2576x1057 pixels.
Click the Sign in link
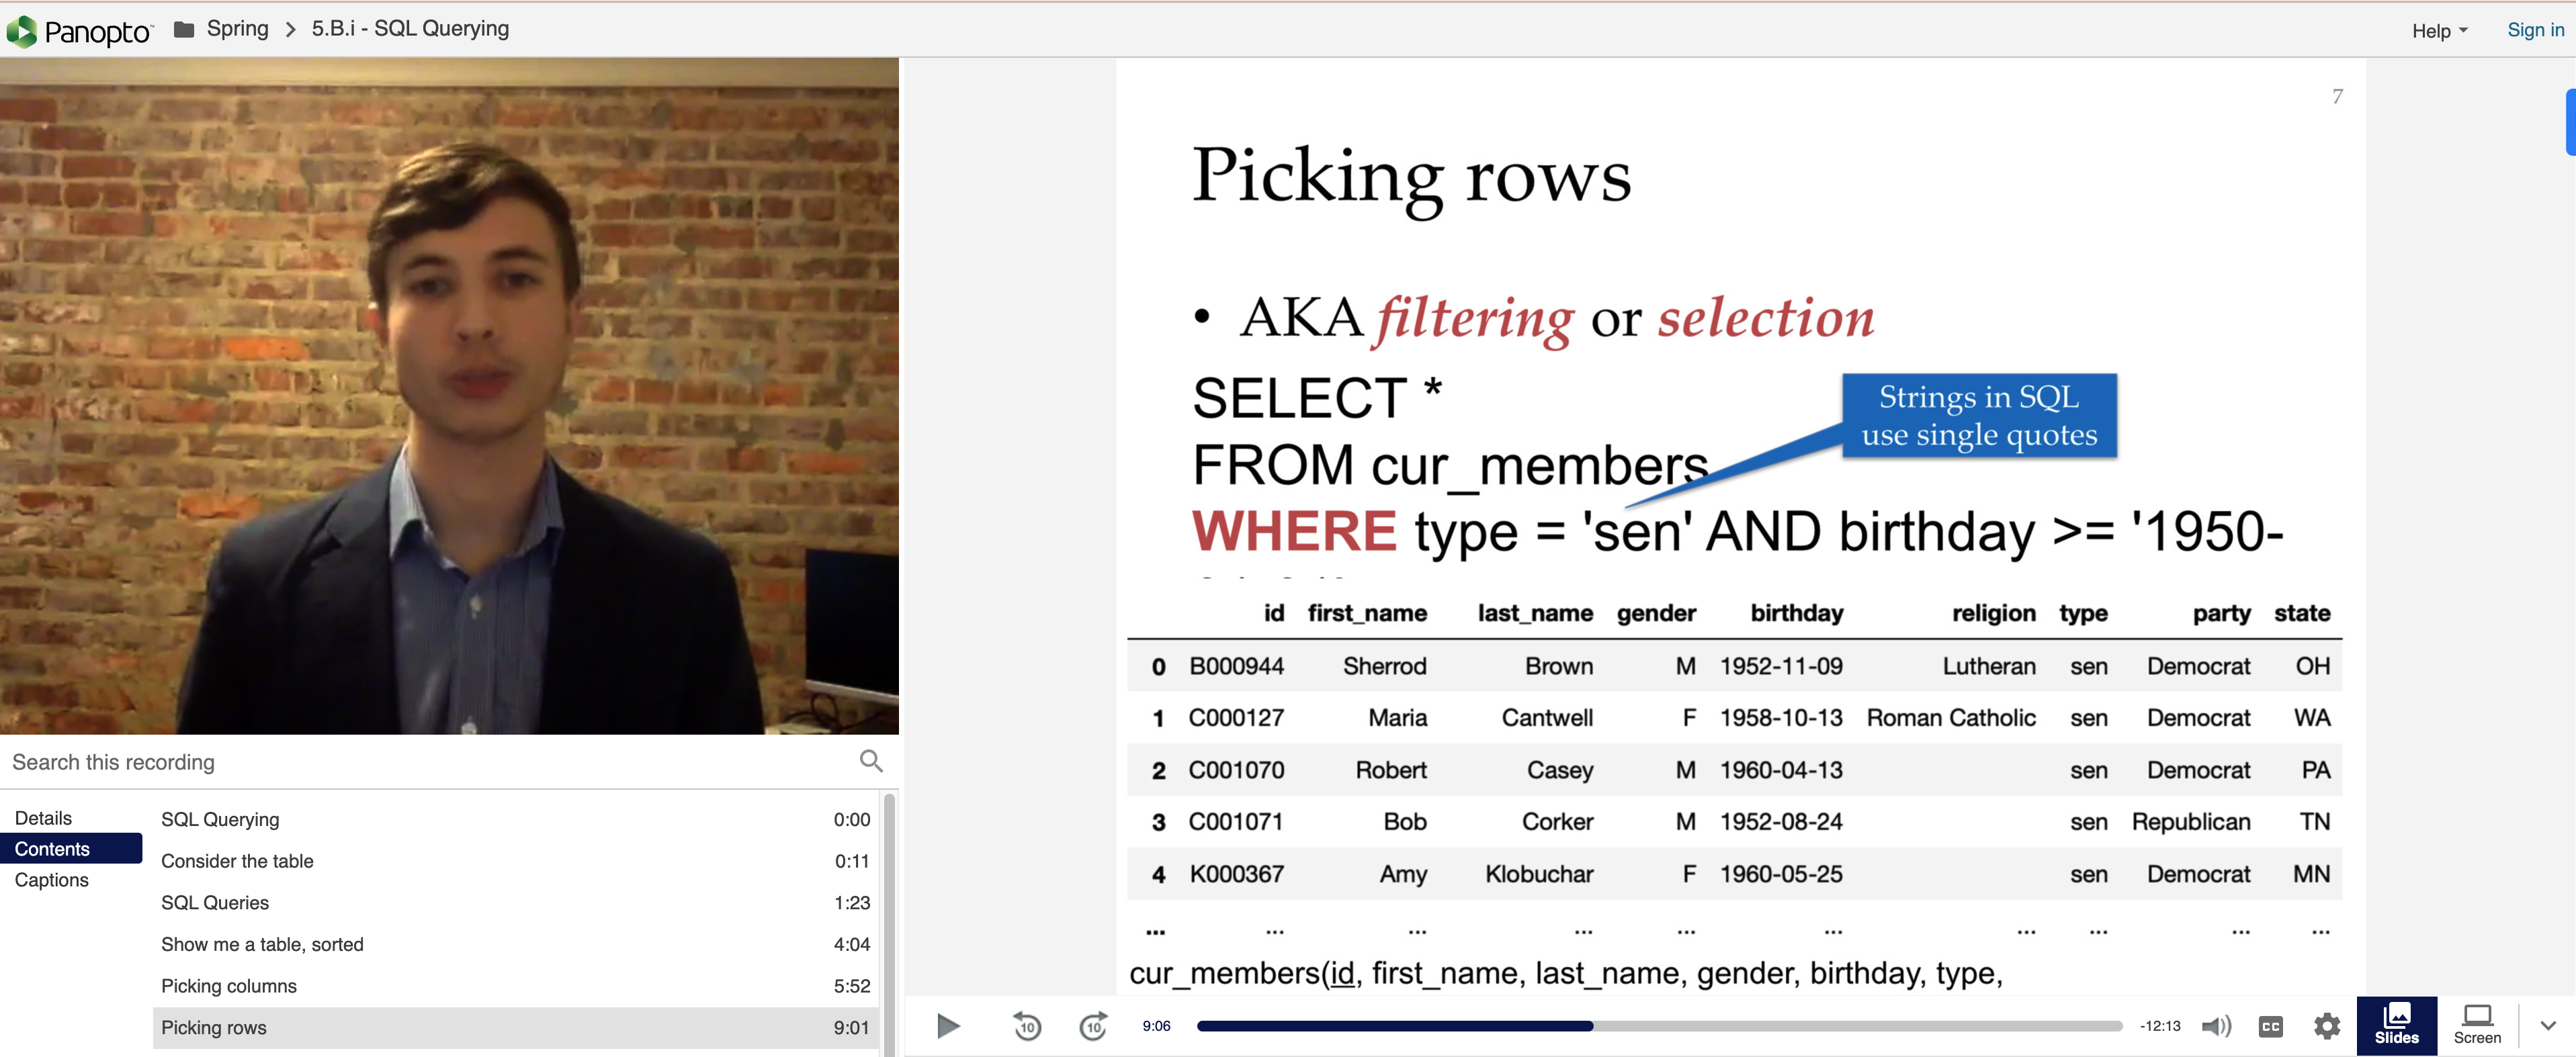[x=2535, y=30]
